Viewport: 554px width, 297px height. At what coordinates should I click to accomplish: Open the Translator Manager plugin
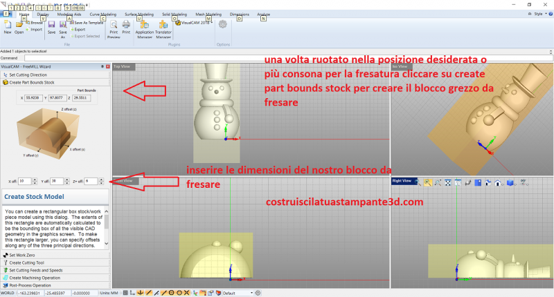(x=163, y=25)
